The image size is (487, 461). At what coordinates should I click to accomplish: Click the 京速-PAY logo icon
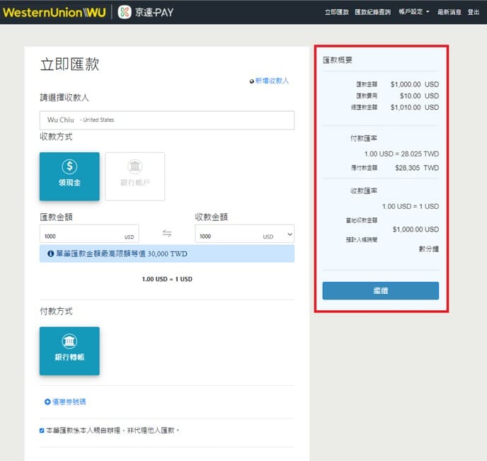coord(125,12)
